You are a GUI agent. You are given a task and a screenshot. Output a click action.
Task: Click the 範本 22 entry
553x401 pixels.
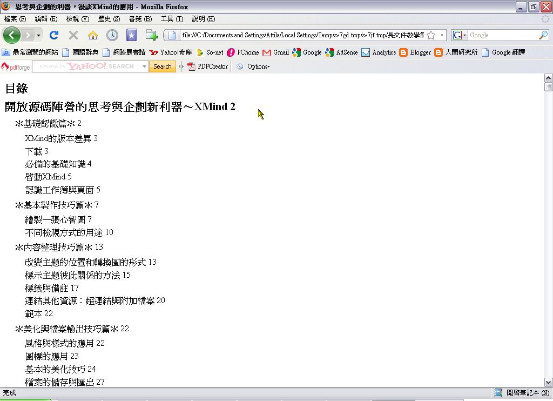[x=39, y=313]
